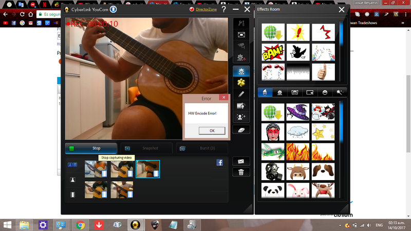
Task: Open YouCam settings wrench icon
Action: point(241,24)
